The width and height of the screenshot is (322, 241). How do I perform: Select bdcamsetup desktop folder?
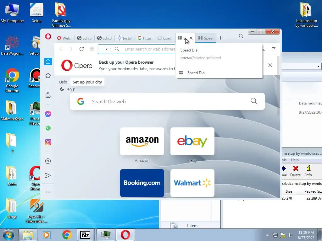306,15
